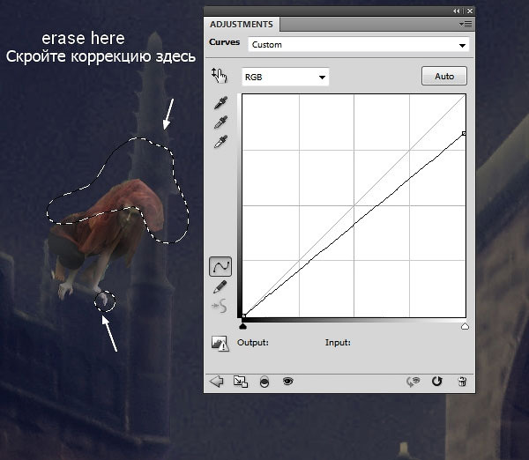Reset curves to adjustment defaults
Screen dimensions: 529x460
pos(437,381)
